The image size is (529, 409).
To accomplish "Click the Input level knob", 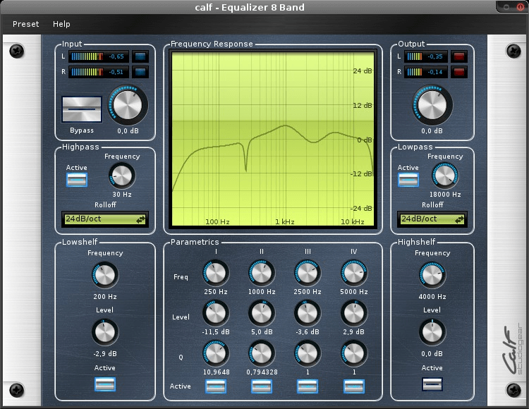I will click(x=128, y=105).
